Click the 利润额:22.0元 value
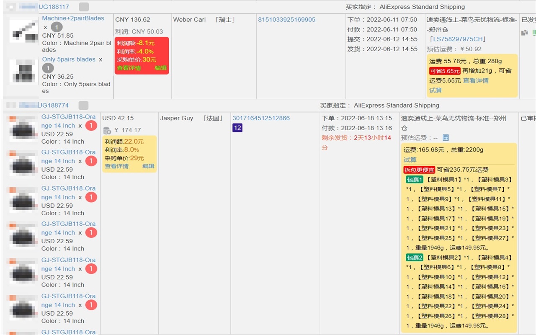 [x=124, y=142]
